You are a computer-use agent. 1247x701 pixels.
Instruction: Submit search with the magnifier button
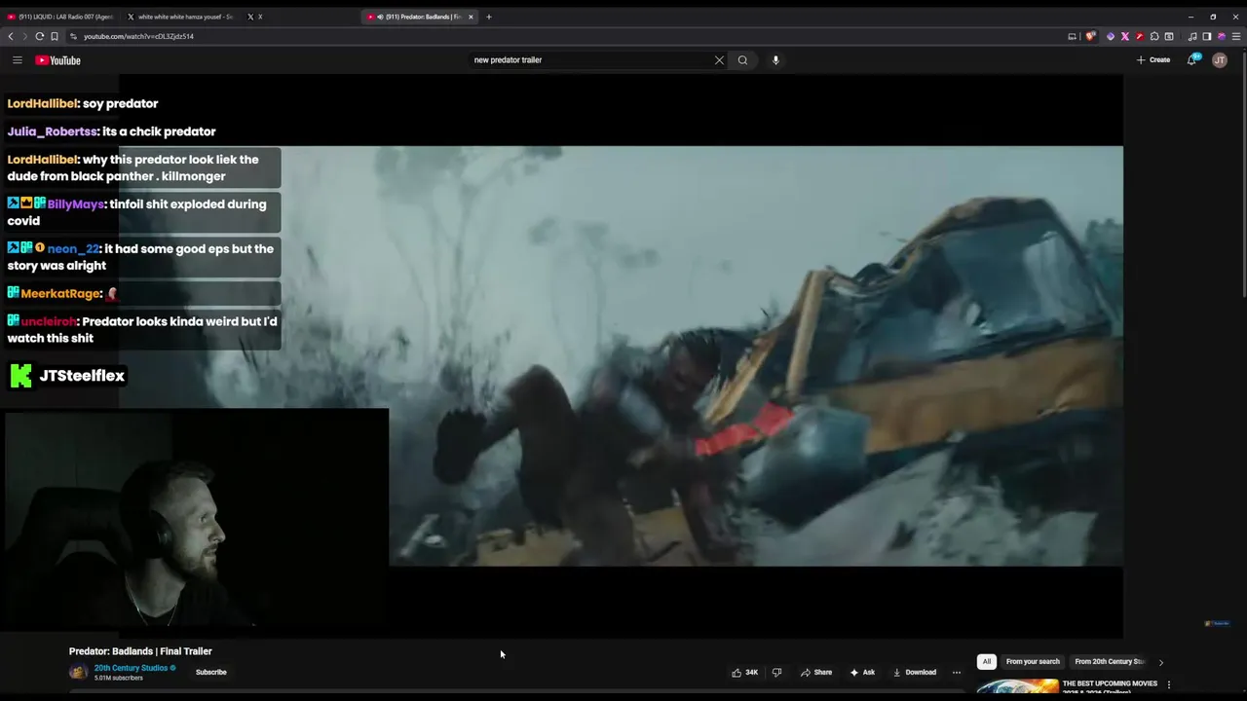click(x=742, y=60)
